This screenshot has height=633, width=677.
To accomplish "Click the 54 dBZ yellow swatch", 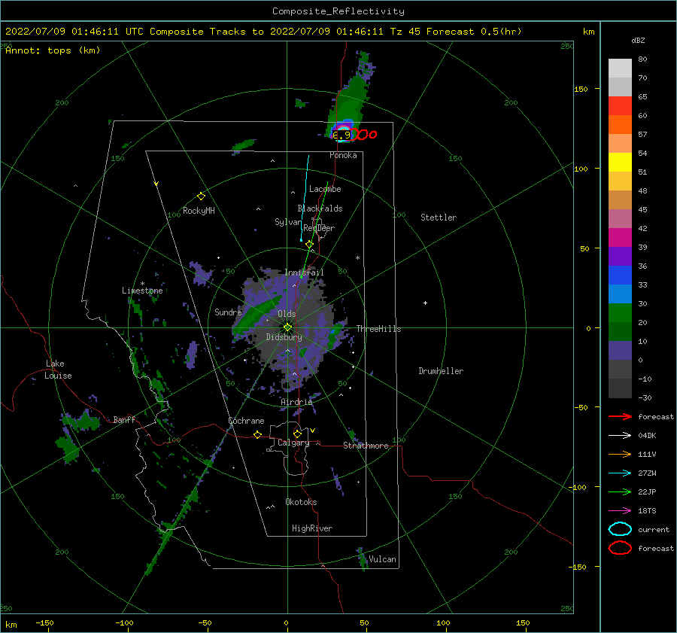I will click(620, 162).
